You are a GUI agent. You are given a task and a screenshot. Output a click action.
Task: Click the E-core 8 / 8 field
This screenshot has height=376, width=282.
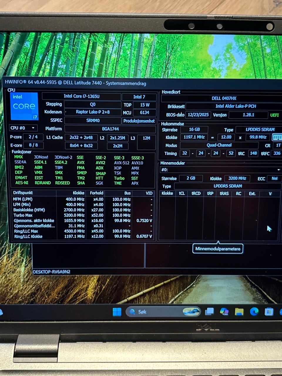pyautogui.click(x=33, y=145)
